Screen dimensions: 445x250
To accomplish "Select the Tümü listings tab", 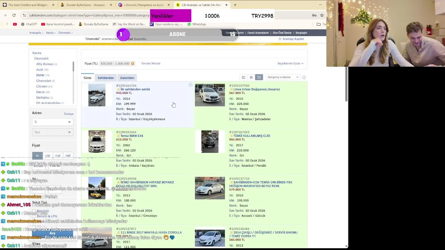I will pyautogui.click(x=87, y=78).
